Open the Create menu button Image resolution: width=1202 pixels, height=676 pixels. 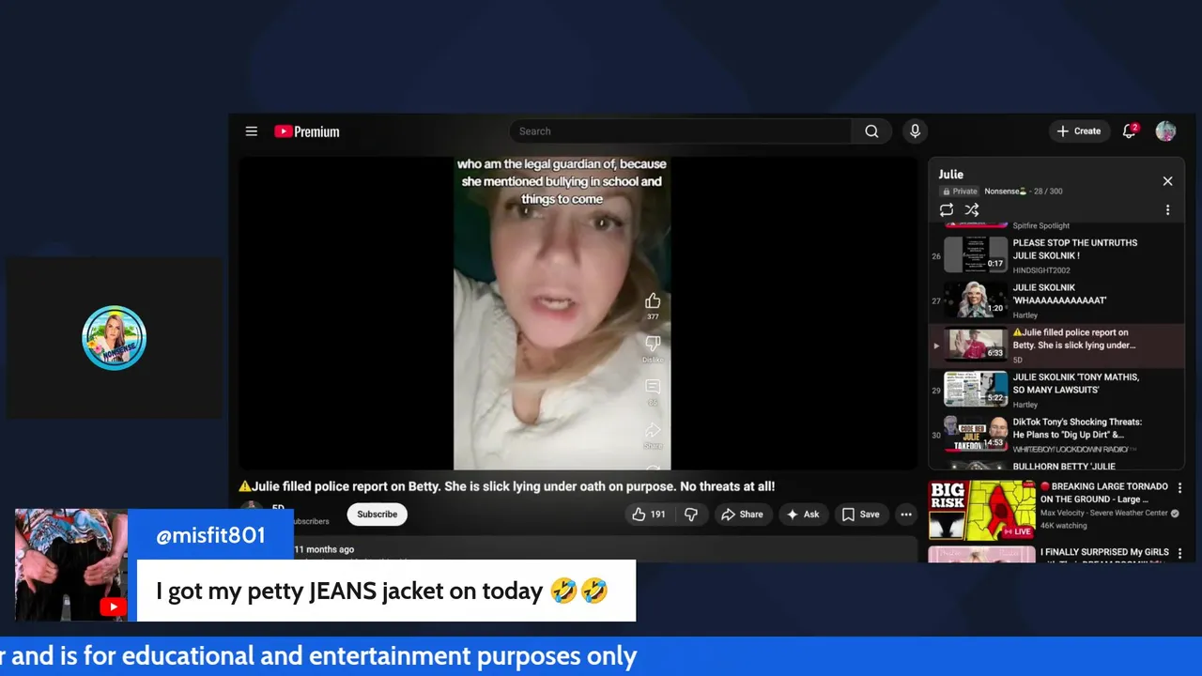[1079, 131]
